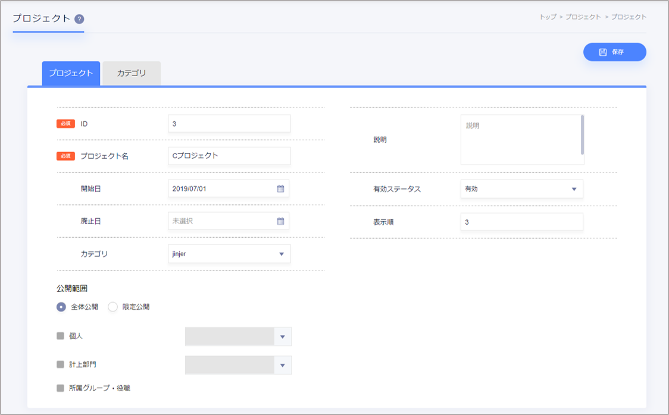Select the プロジェクト tab
Image resolution: width=669 pixels, height=415 pixels.
[71, 74]
